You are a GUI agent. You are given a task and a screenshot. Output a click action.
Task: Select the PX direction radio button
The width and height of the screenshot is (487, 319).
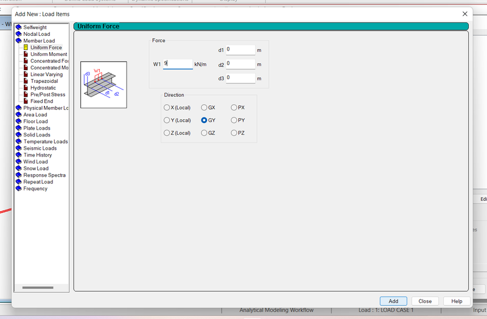[234, 108]
